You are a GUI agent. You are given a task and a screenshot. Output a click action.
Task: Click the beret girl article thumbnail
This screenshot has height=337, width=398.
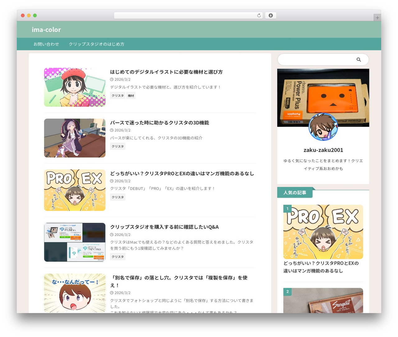[x=75, y=87]
